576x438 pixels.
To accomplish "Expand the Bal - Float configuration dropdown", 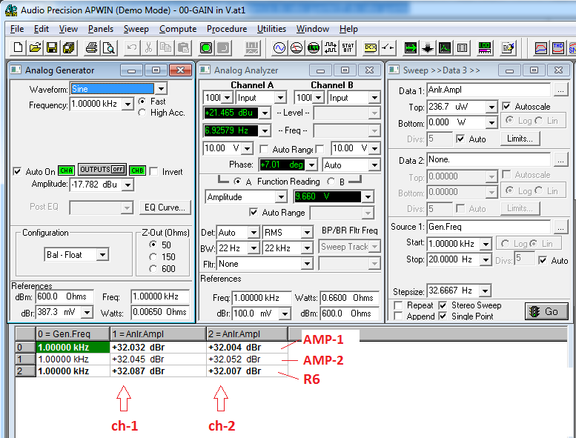I will 102,255.
